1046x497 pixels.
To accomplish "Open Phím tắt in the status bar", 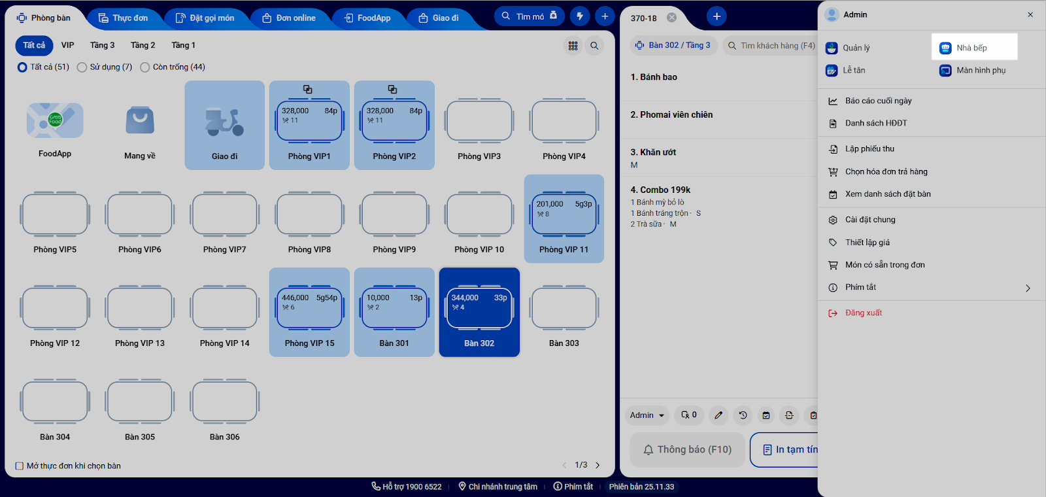I will pyautogui.click(x=573, y=487).
